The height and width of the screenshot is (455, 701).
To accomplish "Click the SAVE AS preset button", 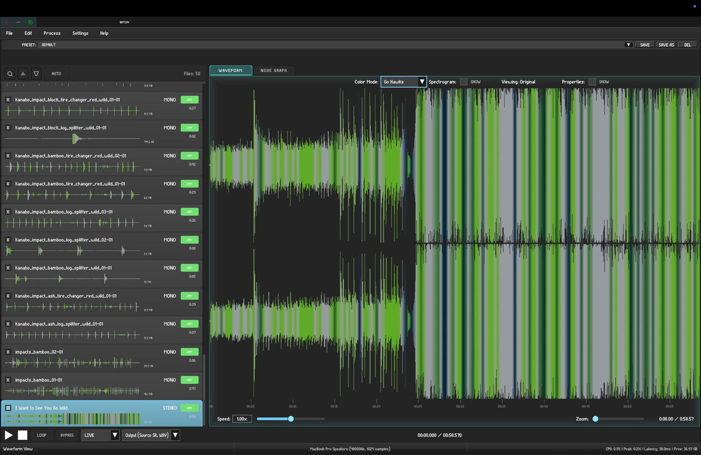I will click(x=666, y=45).
